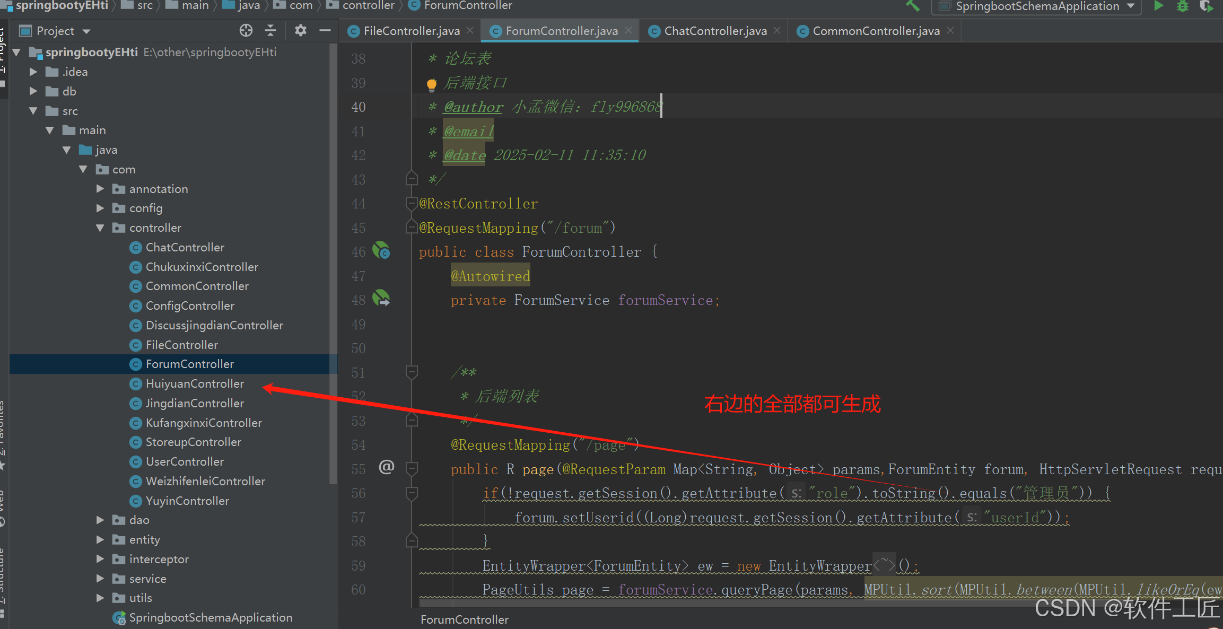The width and height of the screenshot is (1223, 629).
Task: Toggle the code fold marker at line 44
Action: tap(411, 204)
